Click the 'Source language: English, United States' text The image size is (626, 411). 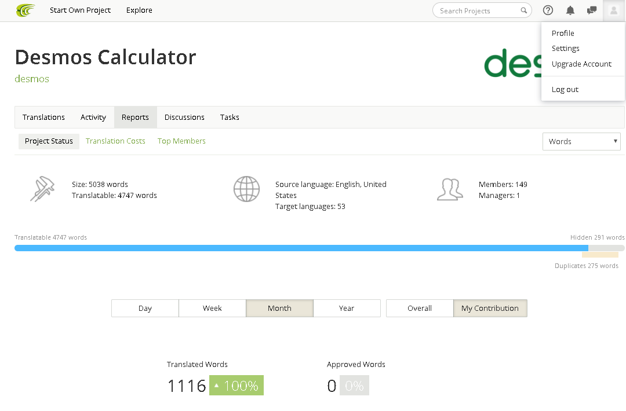(x=330, y=190)
